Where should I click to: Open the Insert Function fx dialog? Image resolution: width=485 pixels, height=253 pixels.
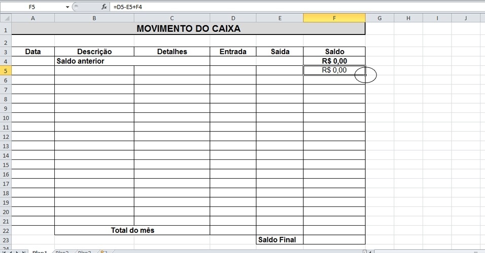(104, 7)
